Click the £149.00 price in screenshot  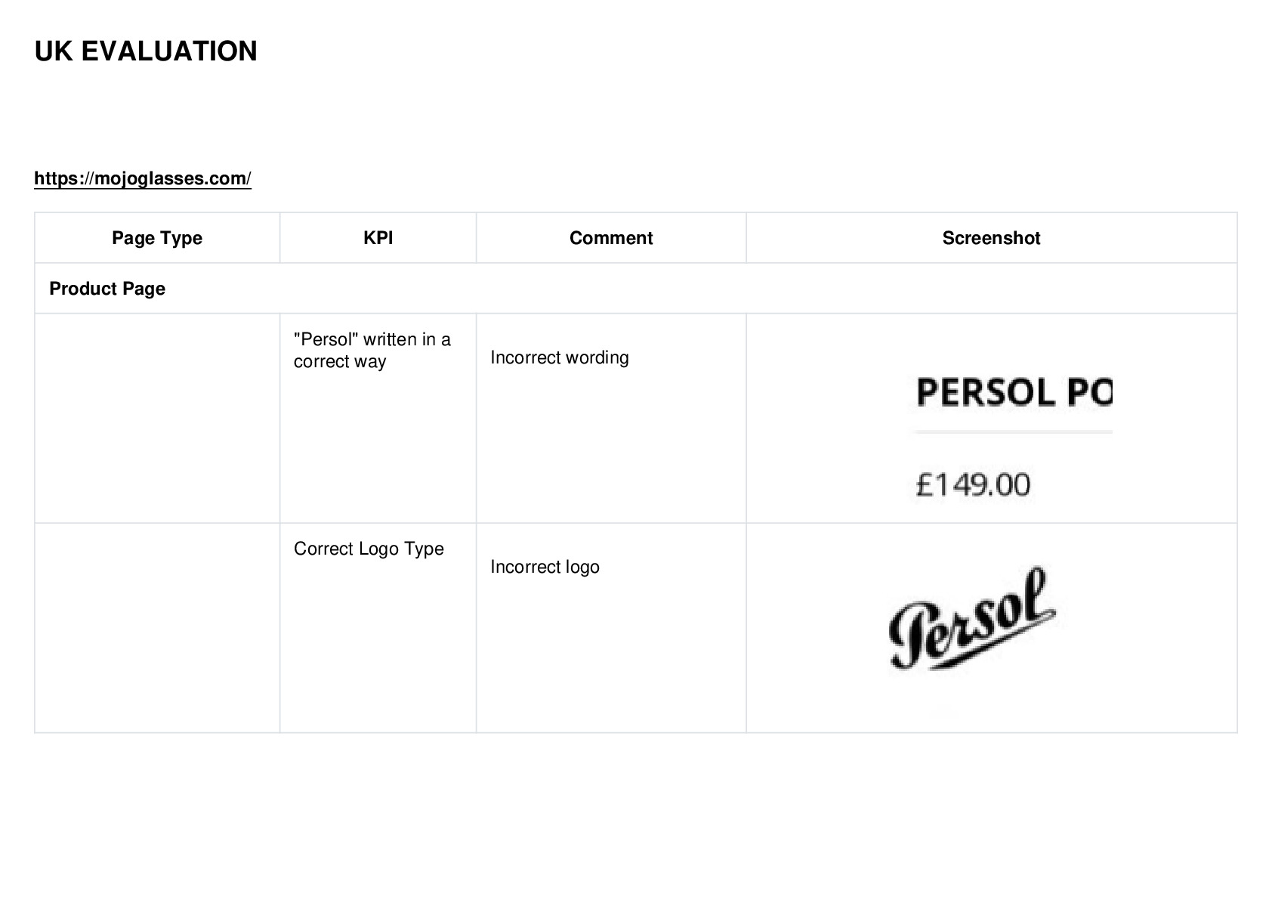pos(973,484)
